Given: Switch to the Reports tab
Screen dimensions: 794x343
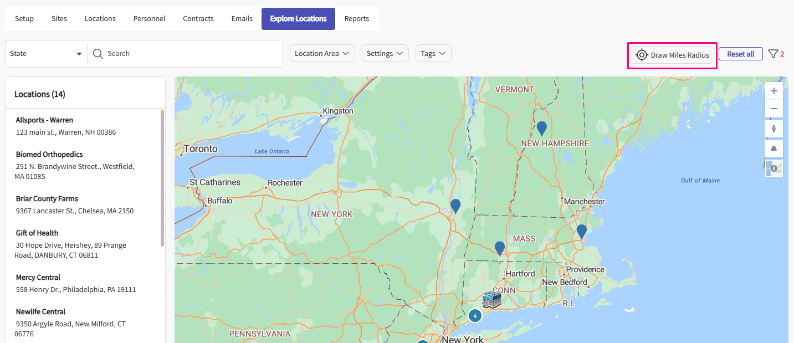Looking at the screenshot, I should (356, 19).
